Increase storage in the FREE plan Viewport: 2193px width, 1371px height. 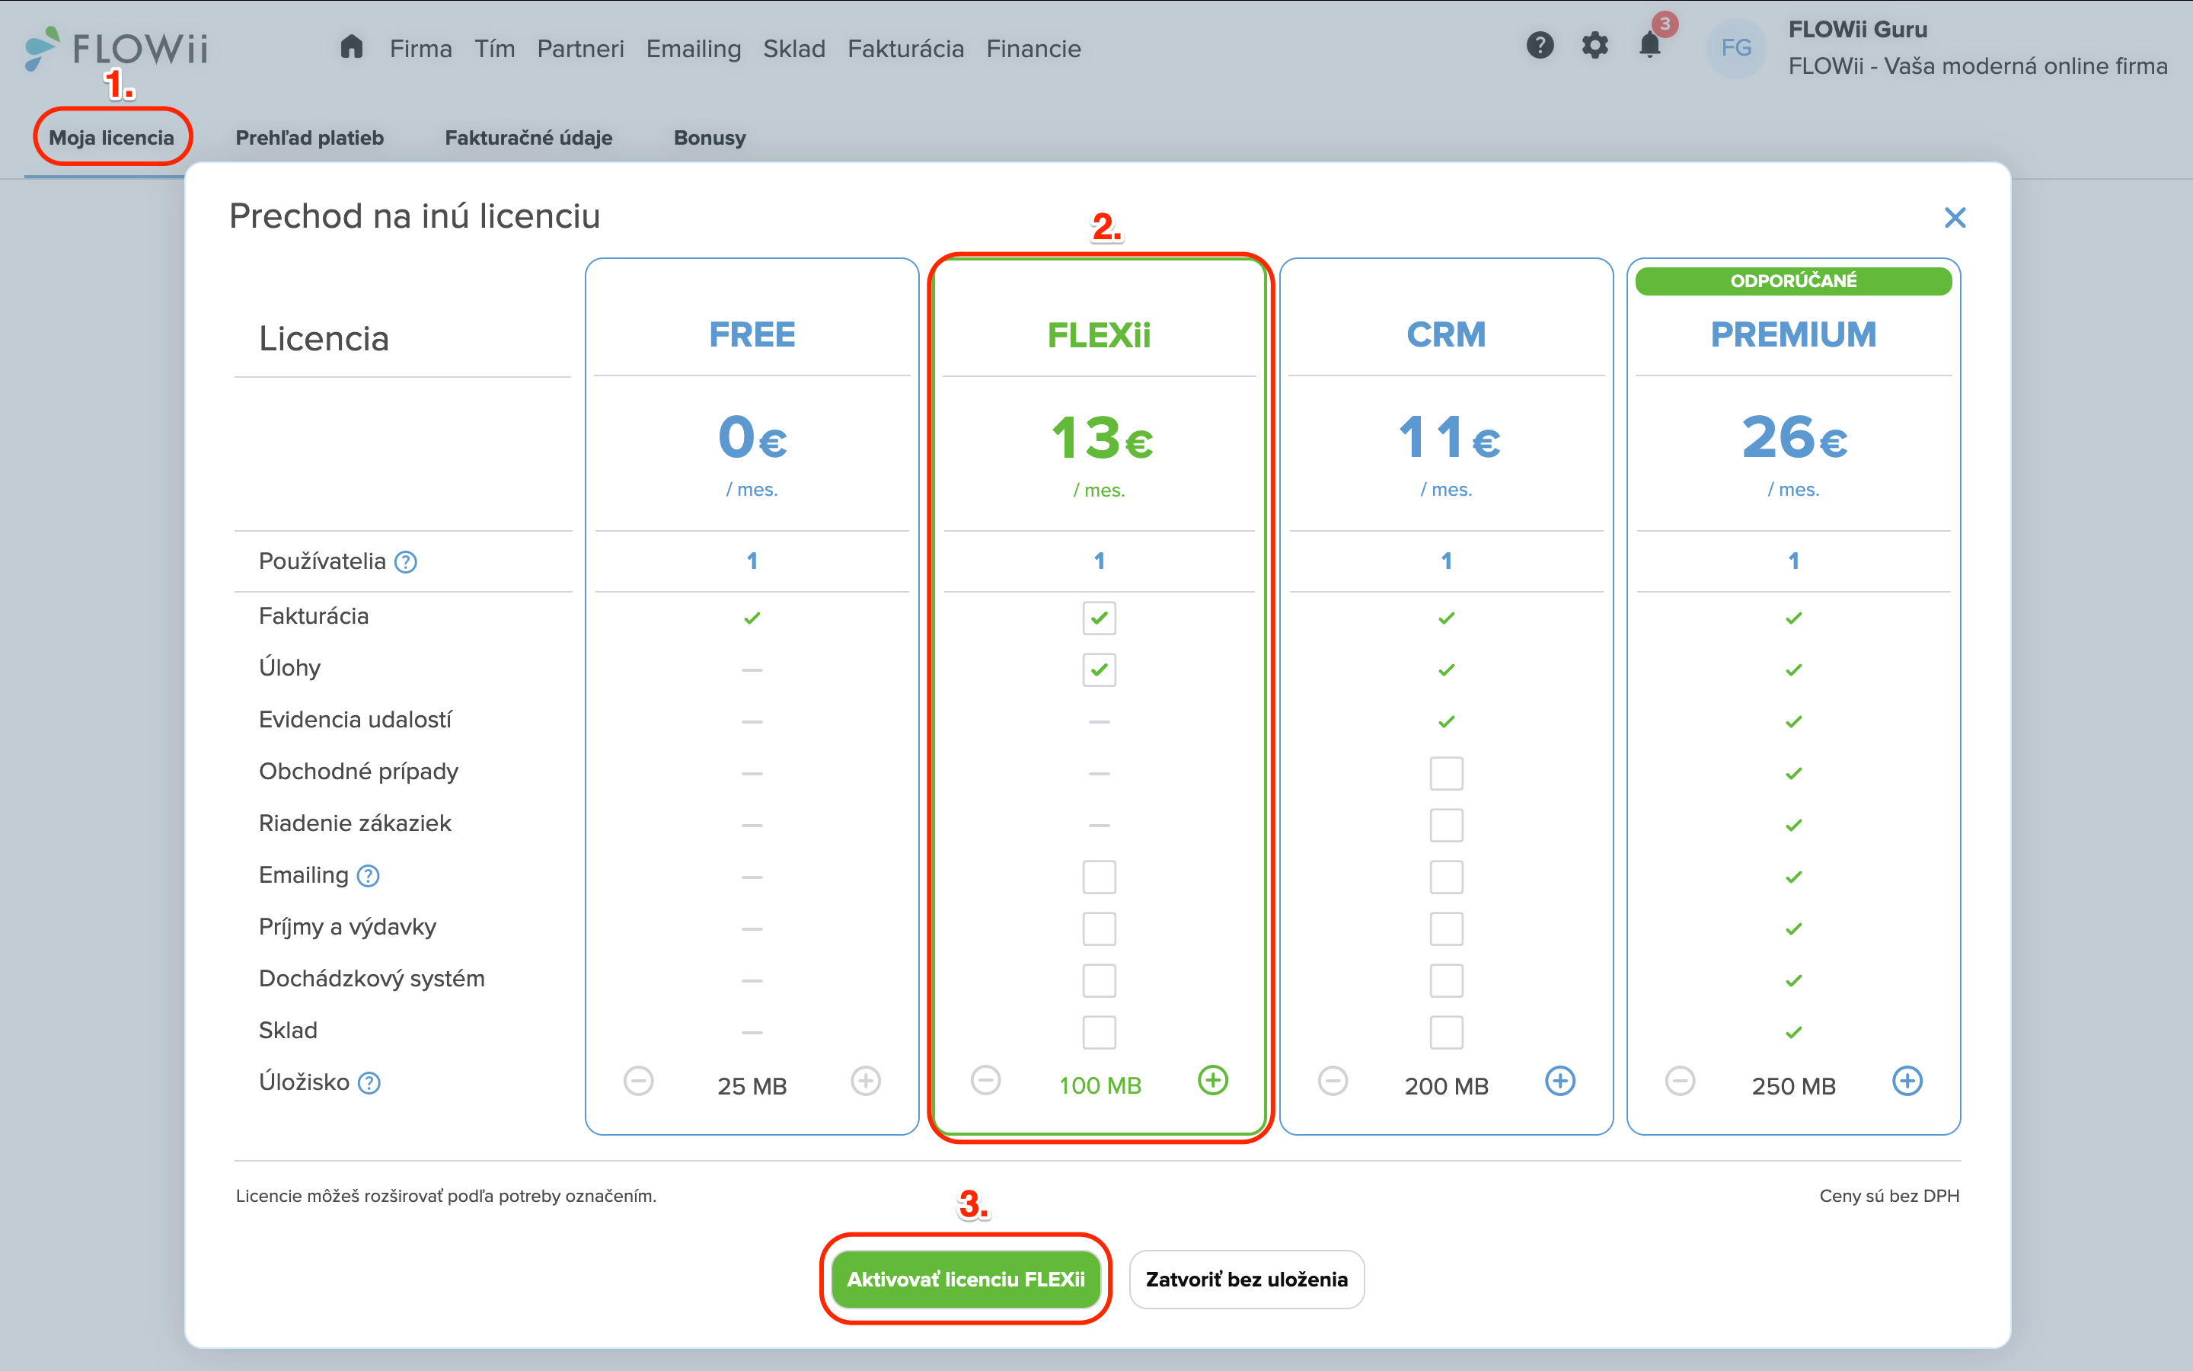click(866, 1081)
